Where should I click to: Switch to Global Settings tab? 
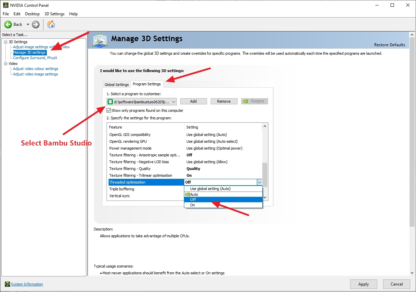click(x=117, y=85)
